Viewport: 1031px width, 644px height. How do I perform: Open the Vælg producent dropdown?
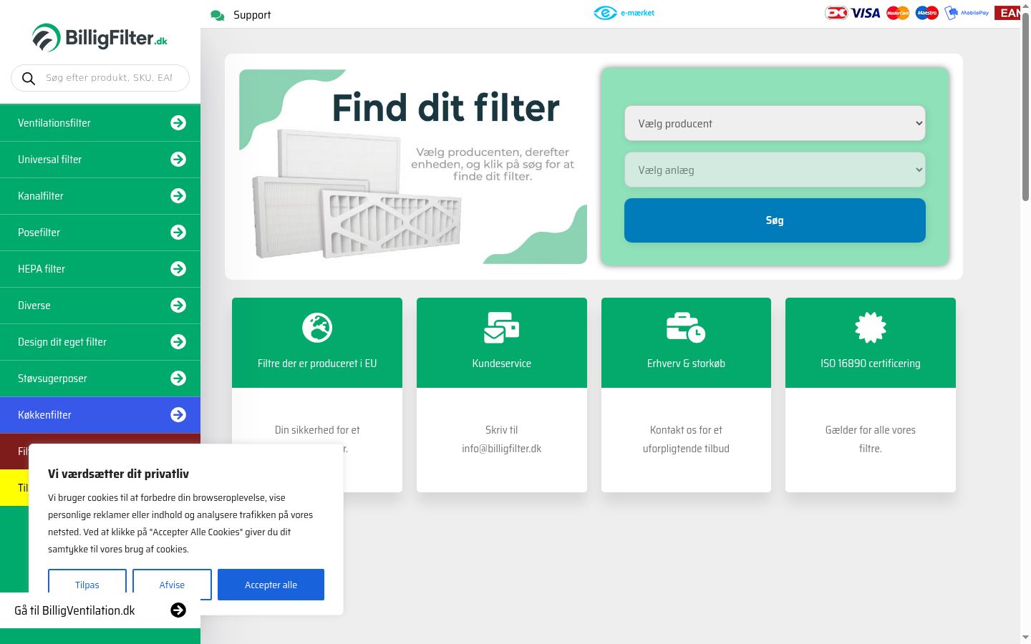(775, 124)
